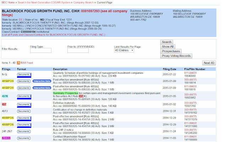Select the Rule 24F-2 notice description
The height and width of the screenshot is (142, 227).
63,130
